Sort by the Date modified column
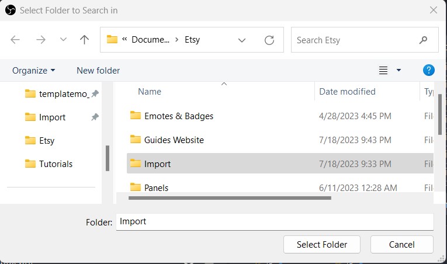The height and width of the screenshot is (264, 447). pos(347,92)
